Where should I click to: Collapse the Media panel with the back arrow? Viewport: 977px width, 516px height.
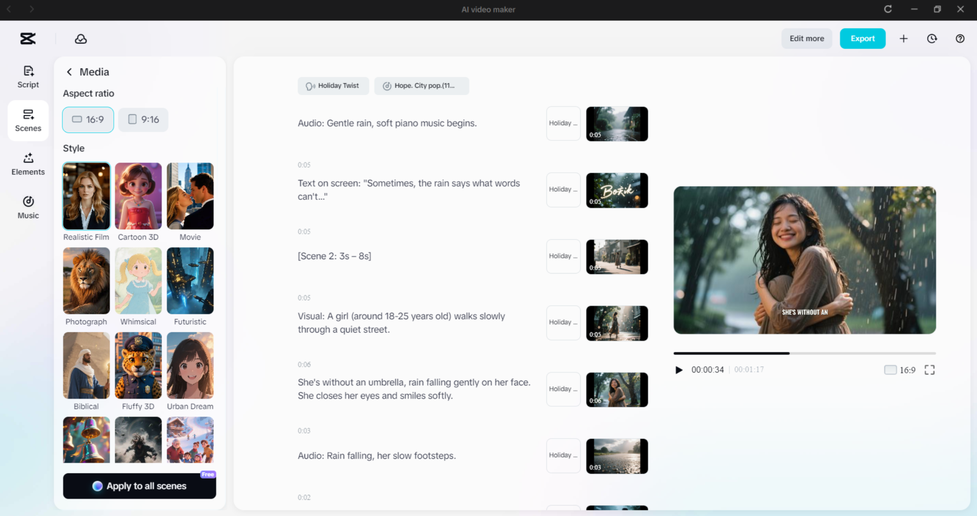pos(70,72)
